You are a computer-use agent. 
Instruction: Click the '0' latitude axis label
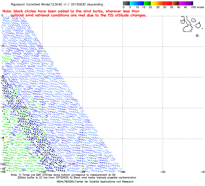tap(2, 15)
